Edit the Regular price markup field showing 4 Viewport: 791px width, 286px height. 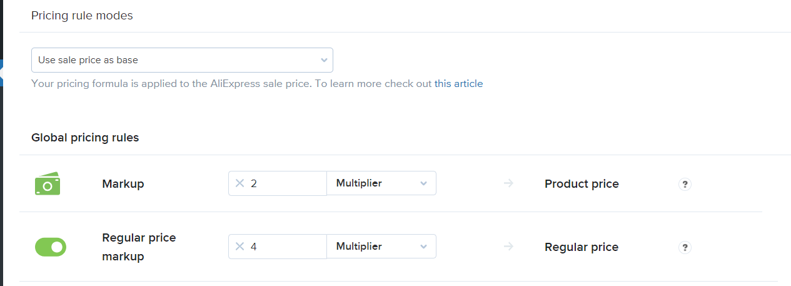point(278,247)
